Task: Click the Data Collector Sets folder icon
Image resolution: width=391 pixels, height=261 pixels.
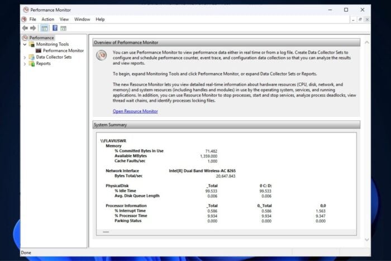Action: click(32, 57)
